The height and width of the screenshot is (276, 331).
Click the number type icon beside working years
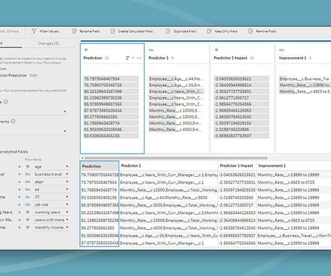pyautogui.click(x=27, y=212)
